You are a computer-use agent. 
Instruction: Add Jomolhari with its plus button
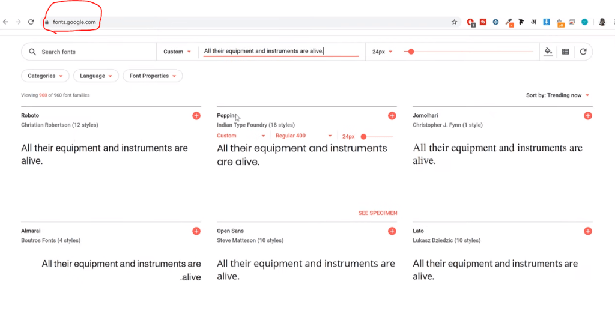coord(587,116)
